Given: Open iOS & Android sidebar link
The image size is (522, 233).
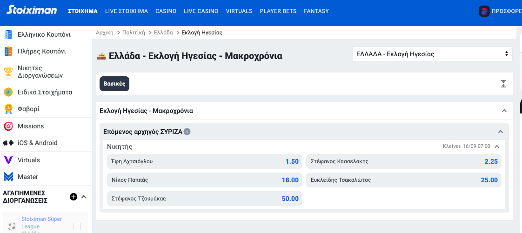Looking at the screenshot, I should (38, 143).
